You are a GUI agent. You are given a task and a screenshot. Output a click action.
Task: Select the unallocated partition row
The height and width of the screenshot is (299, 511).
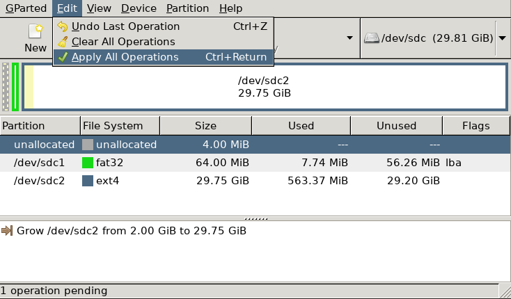pyautogui.click(x=255, y=145)
